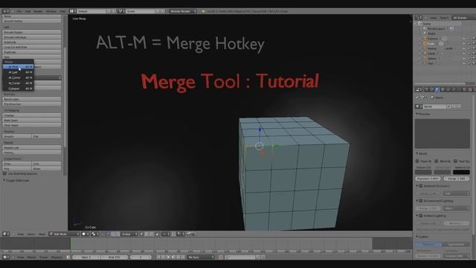Expand the Toggle Editmode panel
476x268 pixels.
pos(4,180)
